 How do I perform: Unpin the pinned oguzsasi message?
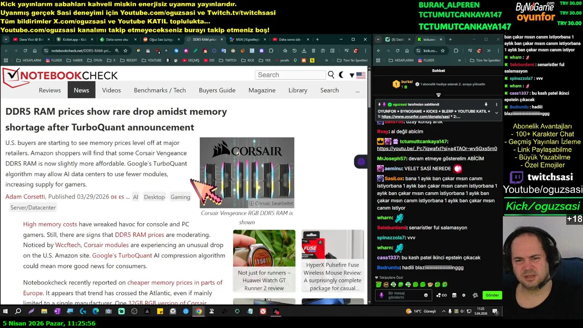486,105
